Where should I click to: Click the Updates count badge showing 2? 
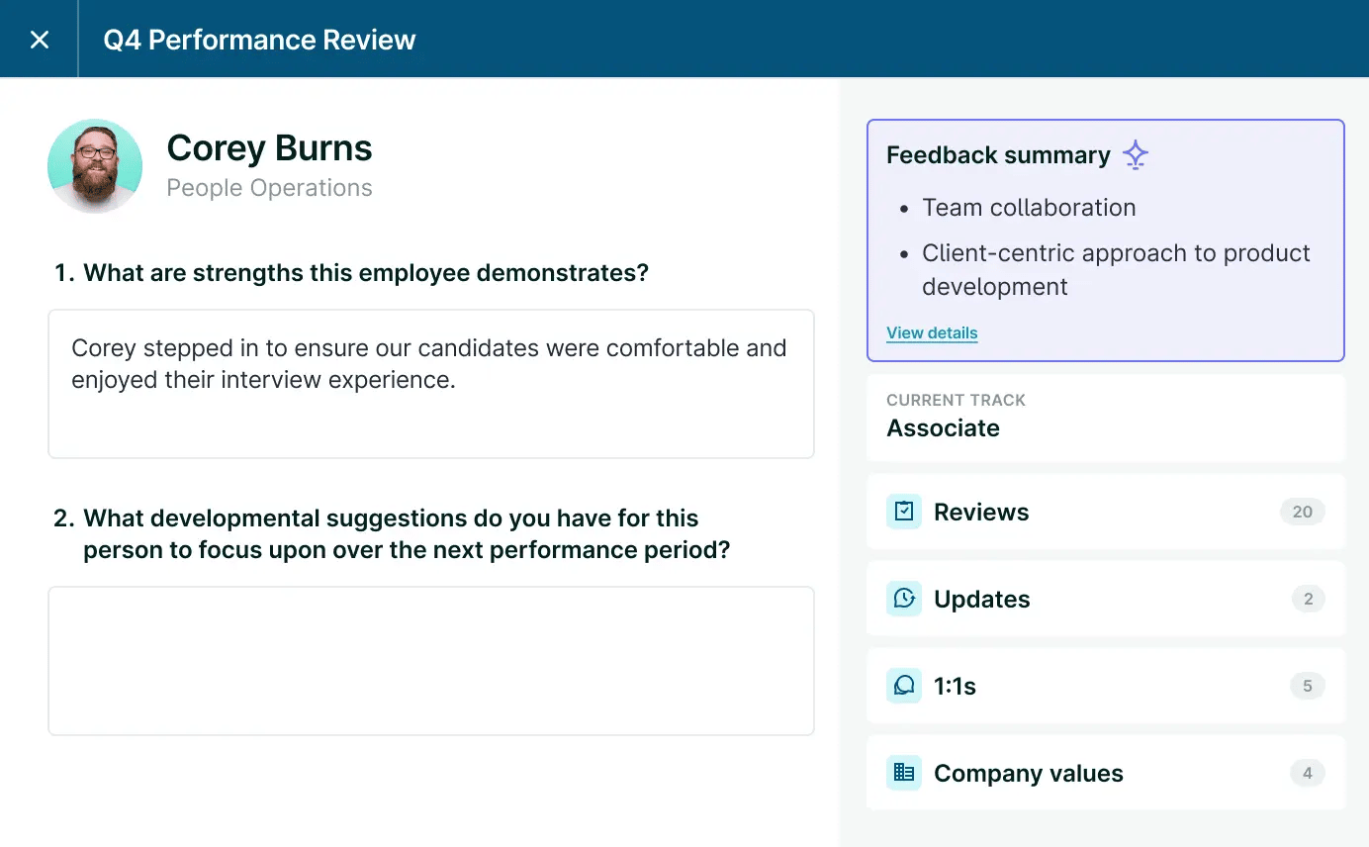click(x=1308, y=599)
